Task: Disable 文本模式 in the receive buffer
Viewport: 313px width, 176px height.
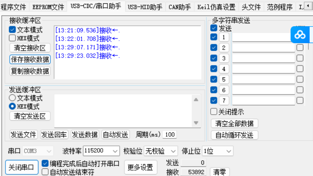Action: [12, 30]
